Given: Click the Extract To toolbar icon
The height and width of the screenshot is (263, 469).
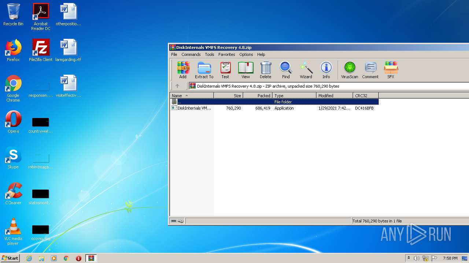Looking at the screenshot, I should tap(204, 70).
